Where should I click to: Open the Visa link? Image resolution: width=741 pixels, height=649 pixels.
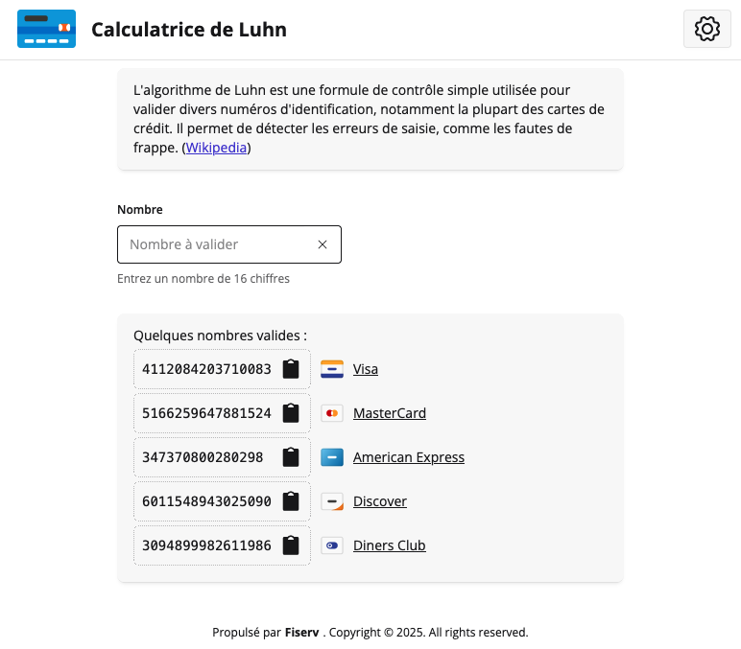(366, 369)
